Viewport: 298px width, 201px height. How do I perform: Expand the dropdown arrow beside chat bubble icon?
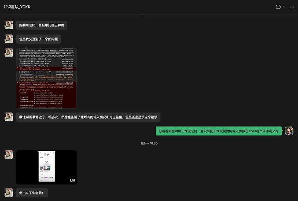(284, 7)
